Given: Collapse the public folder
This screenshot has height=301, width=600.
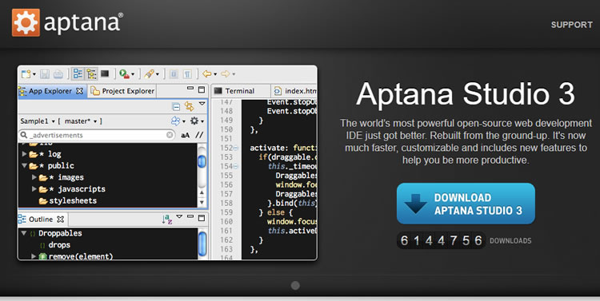Looking at the screenshot, I should (25, 166).
